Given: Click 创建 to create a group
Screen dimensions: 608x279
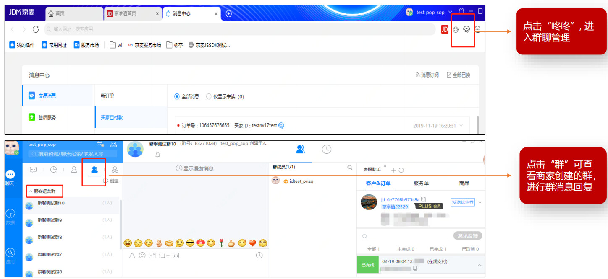Looking at the screenshot, I should pyautogui.click(x=111, y=181).
